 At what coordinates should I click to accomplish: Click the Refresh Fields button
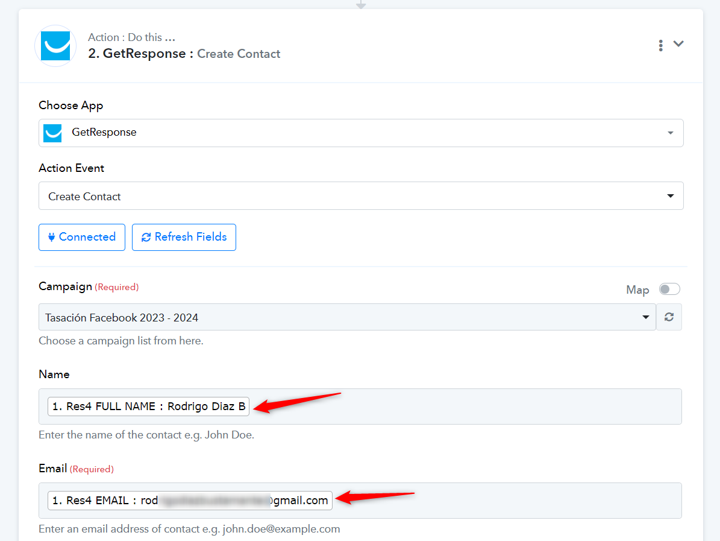pyautogui.click(x=184, y=237)
